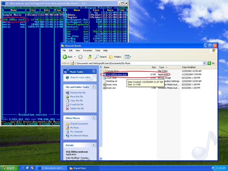Viewport: 228px width, 171px height.
Task: Collapse the Music Tasks panel
Action: (x=94, y=72)
